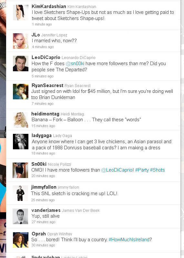This screenshot has height=258, width=184.
Task: Click Jennifer Lopez's avatar thumbnail
Action: pos(21,41)
